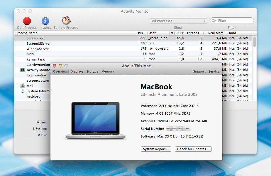Image resolution: width=271 pixels, height=176 pixels.
Task: Select the coreaudiod process row
Action: pyautogui.click(x=133, y=38)
